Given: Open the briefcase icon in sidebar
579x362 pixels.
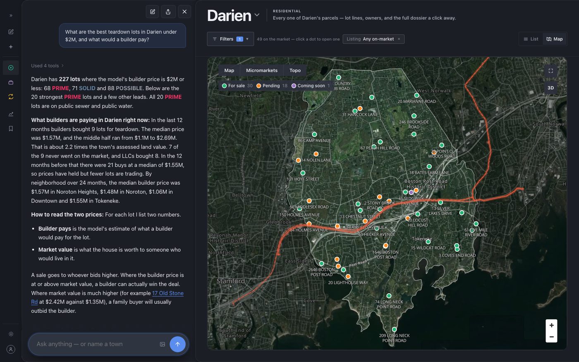Looking at the screenshot, I should [x=11, y=82].
